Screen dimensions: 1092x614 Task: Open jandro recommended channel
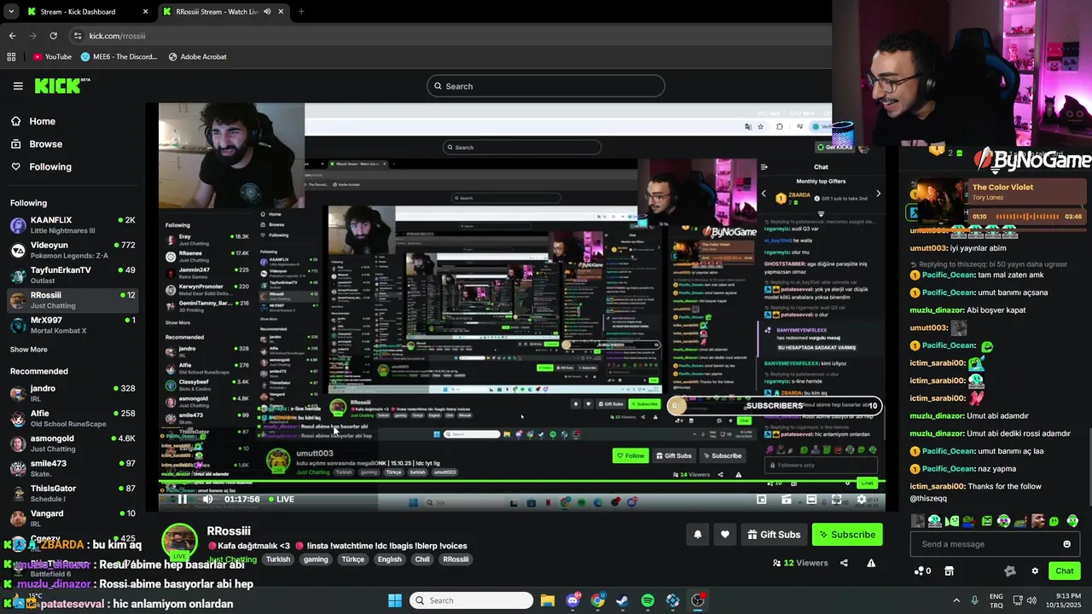pyautogui.click(x=73, y=393)
